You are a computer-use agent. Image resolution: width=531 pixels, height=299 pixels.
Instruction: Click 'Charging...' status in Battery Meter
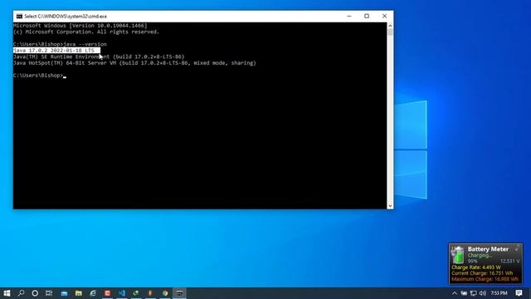coord(480,256)
